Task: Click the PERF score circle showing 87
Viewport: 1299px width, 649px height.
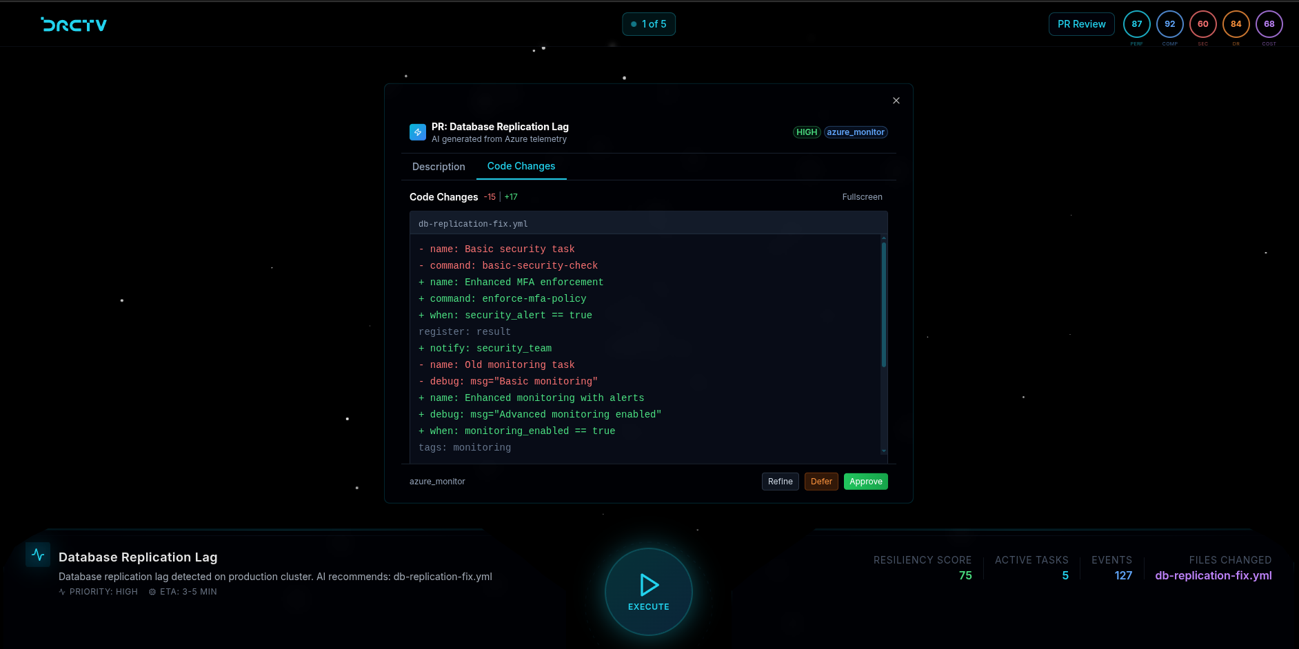Action: [1136, 24]
